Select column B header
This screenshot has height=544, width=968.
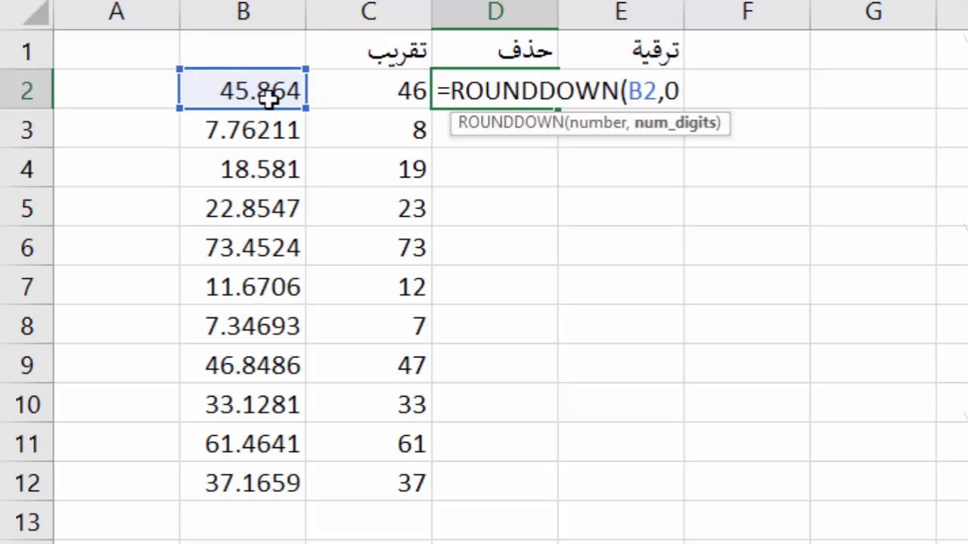243,12
